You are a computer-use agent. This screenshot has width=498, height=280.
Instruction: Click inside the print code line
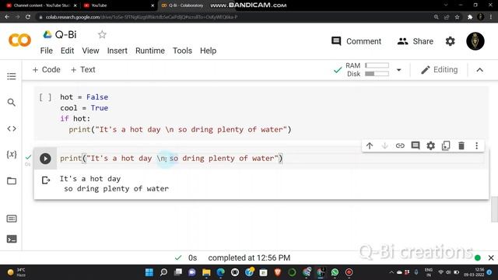[x=171, y=159]
